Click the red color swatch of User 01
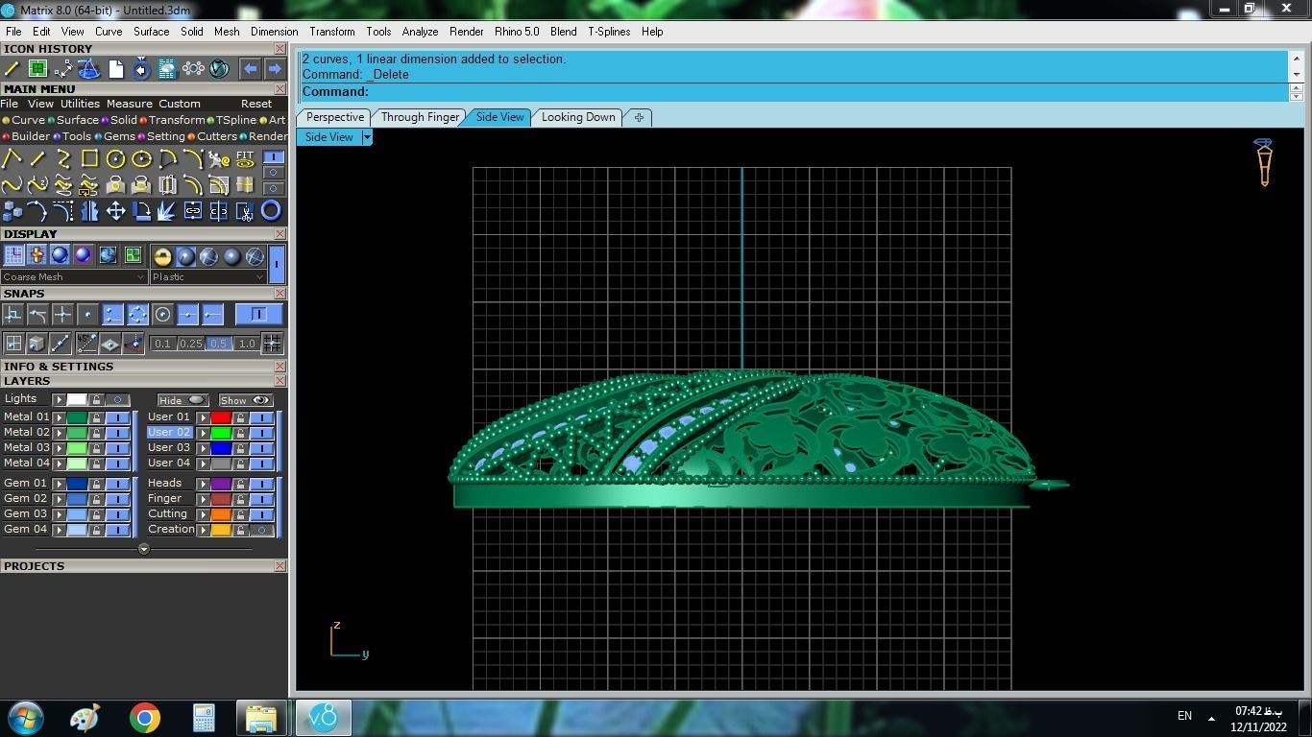The image size is (1312, 737). (221, 417)
